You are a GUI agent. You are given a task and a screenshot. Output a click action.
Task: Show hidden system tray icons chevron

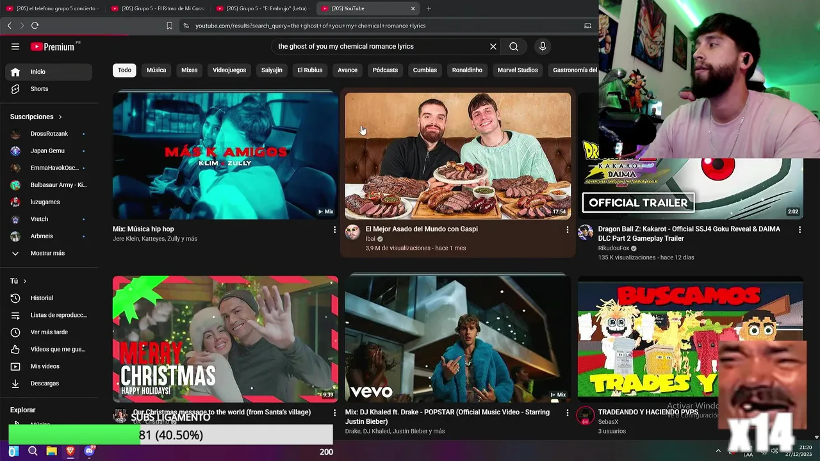click(718, 451)
